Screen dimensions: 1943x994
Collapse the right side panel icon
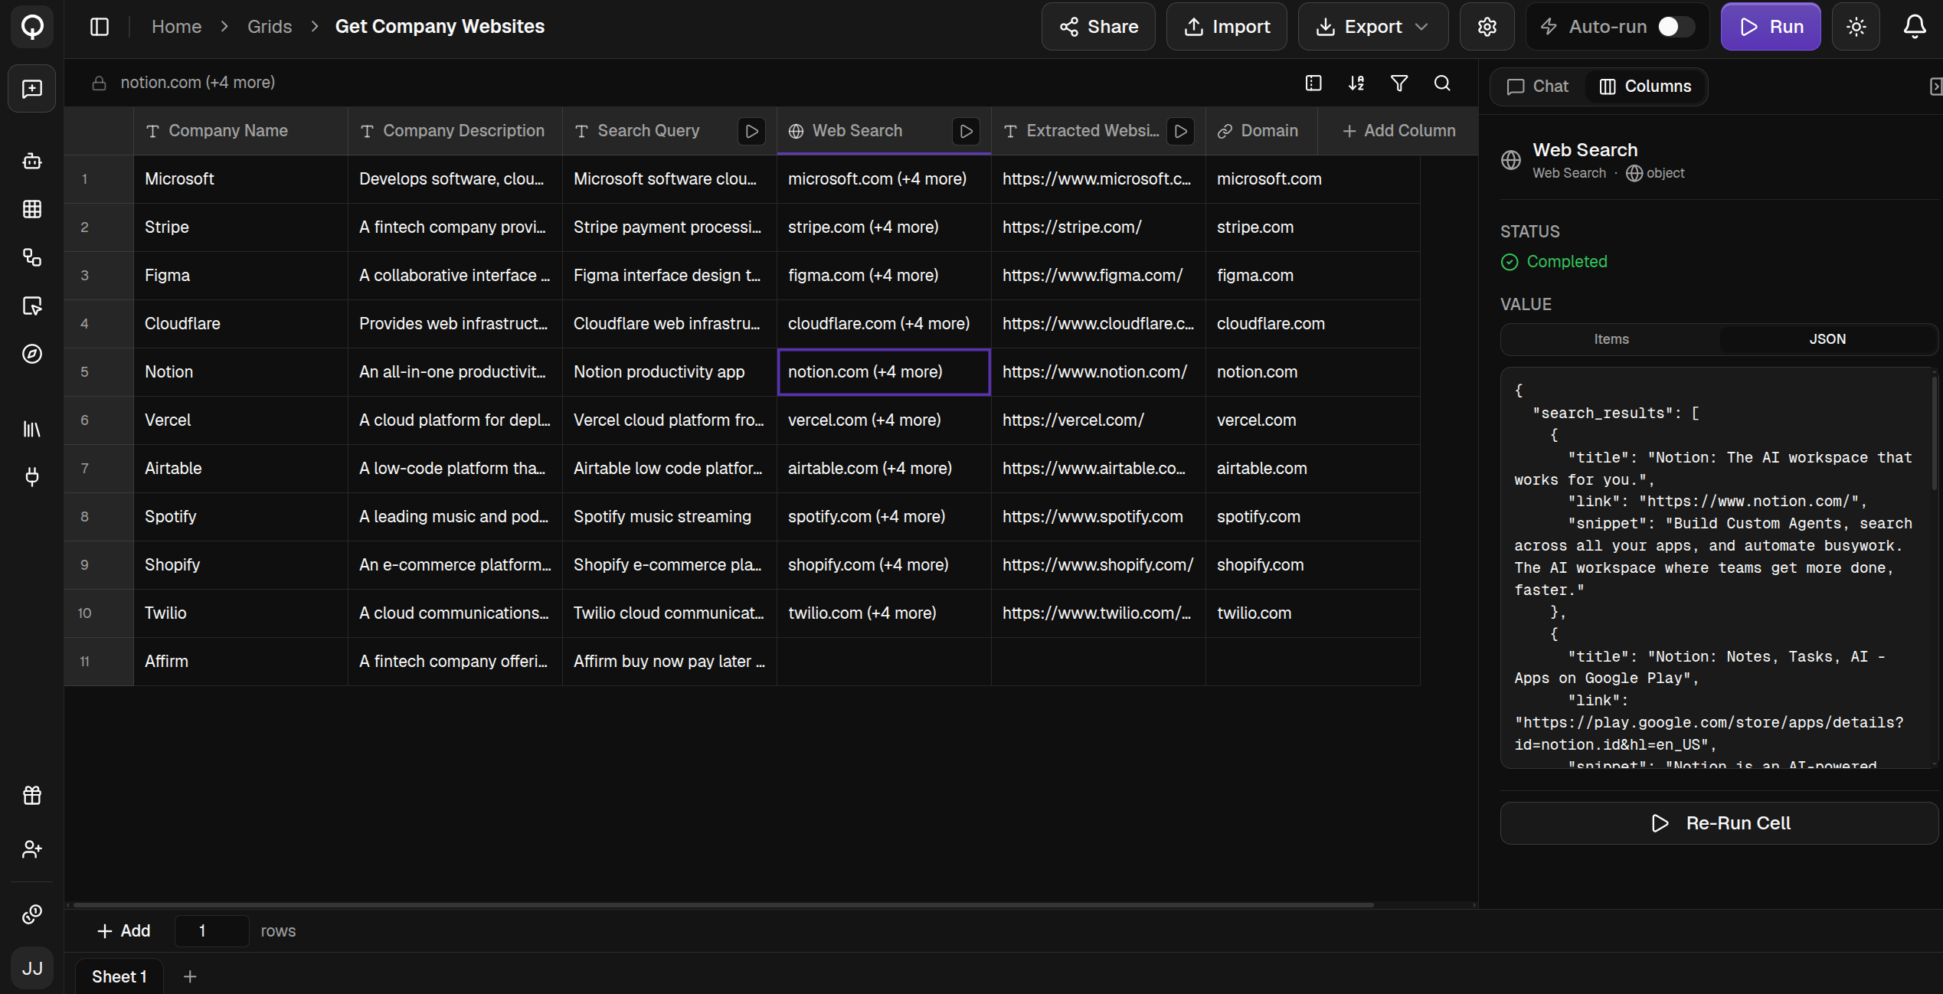pyautogui.click(x=1936, y=87)
